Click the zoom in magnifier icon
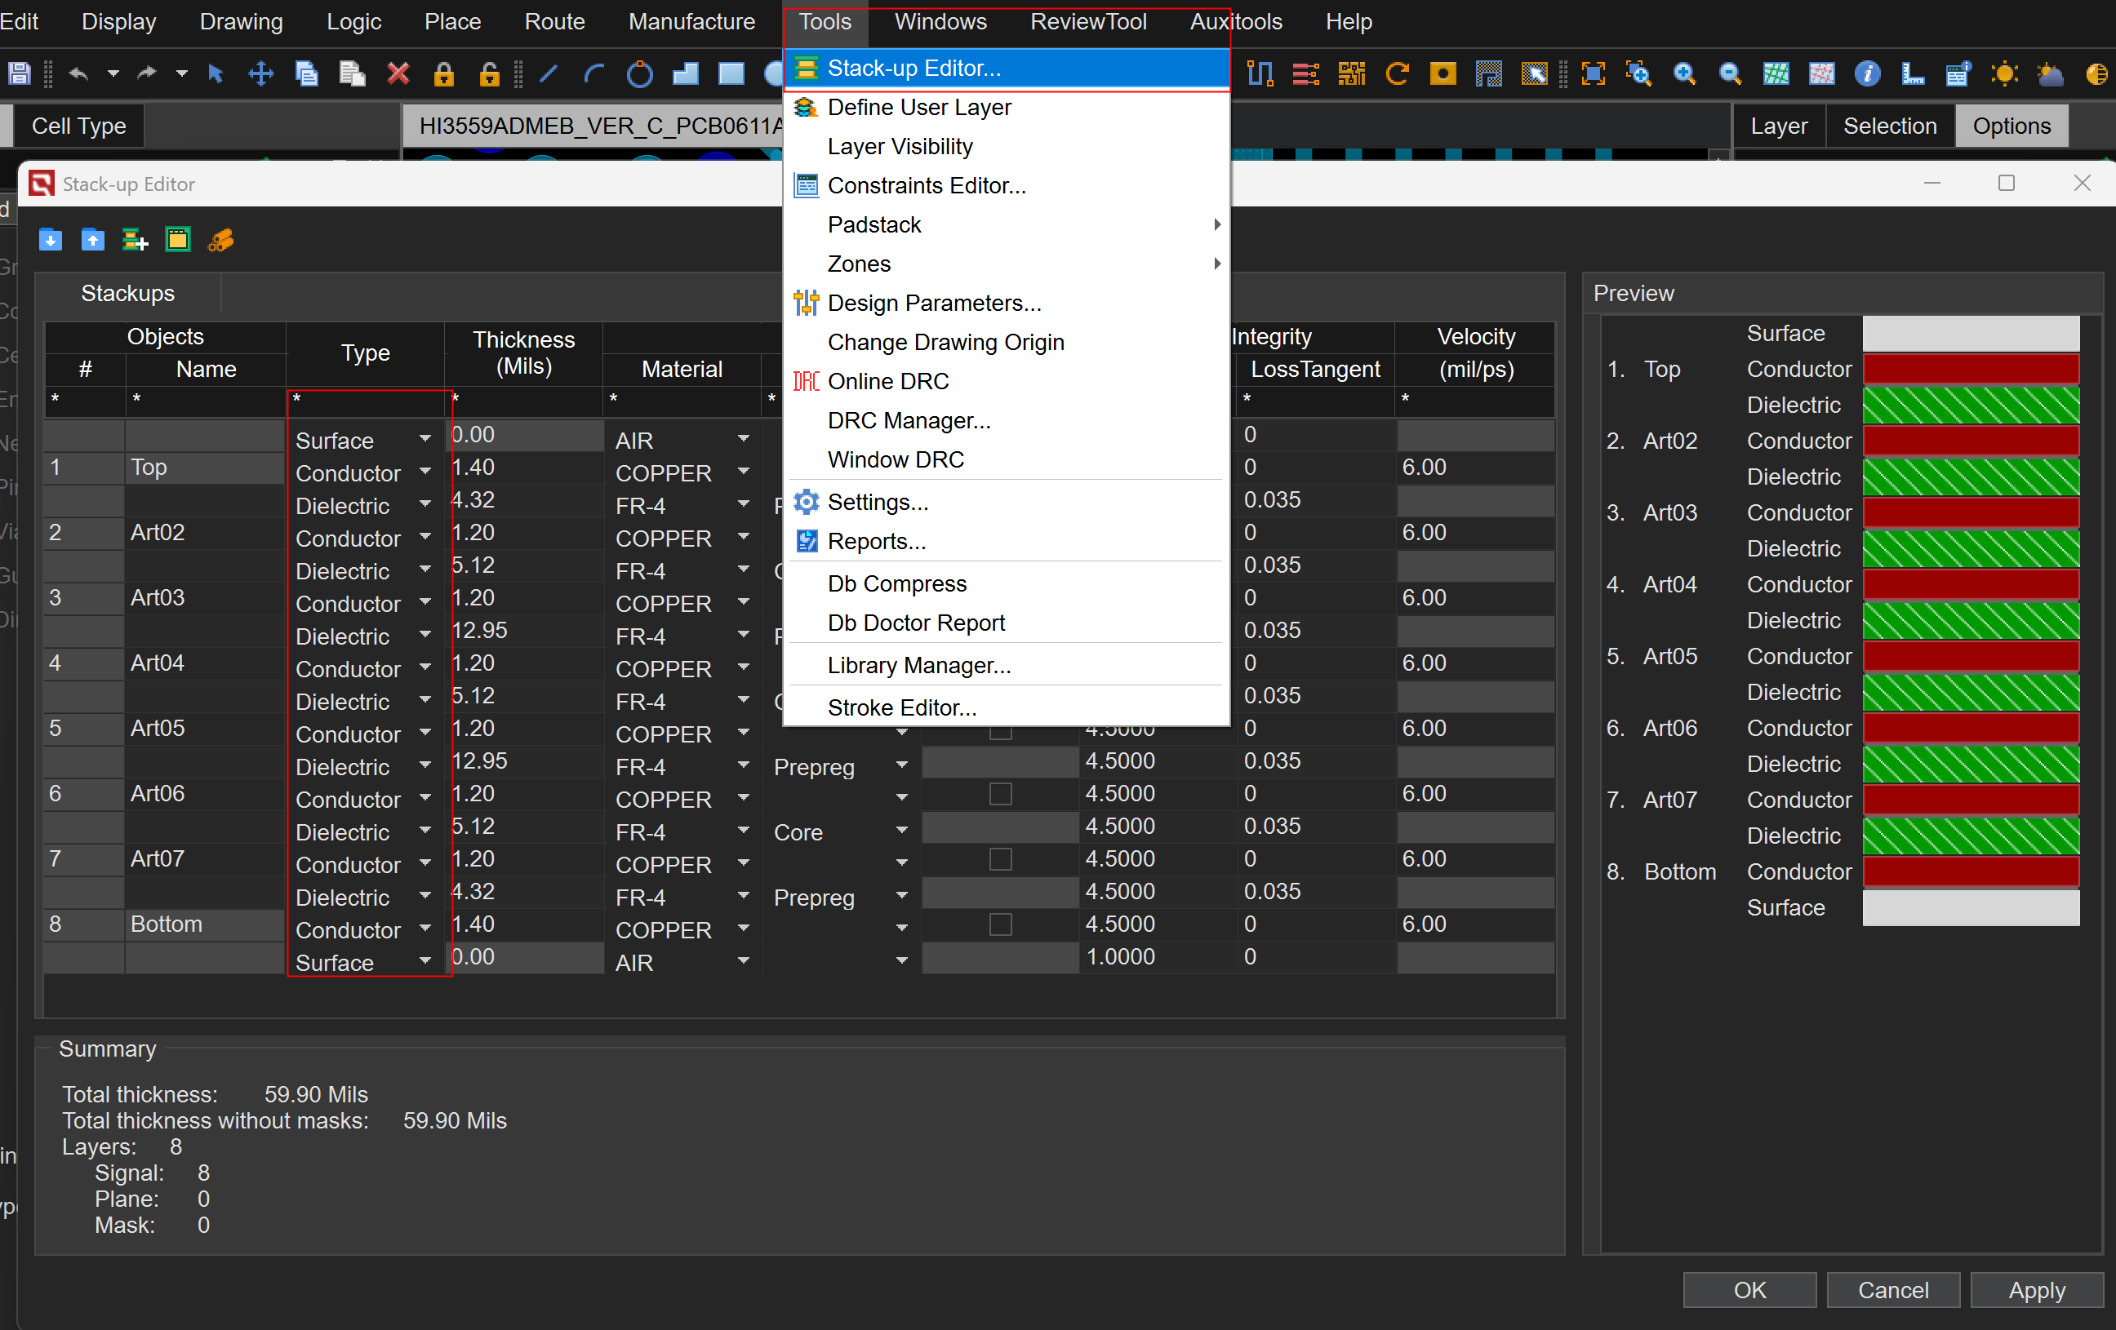The width and height of the screenshot is (2116, 1330). coord(1683,73)
